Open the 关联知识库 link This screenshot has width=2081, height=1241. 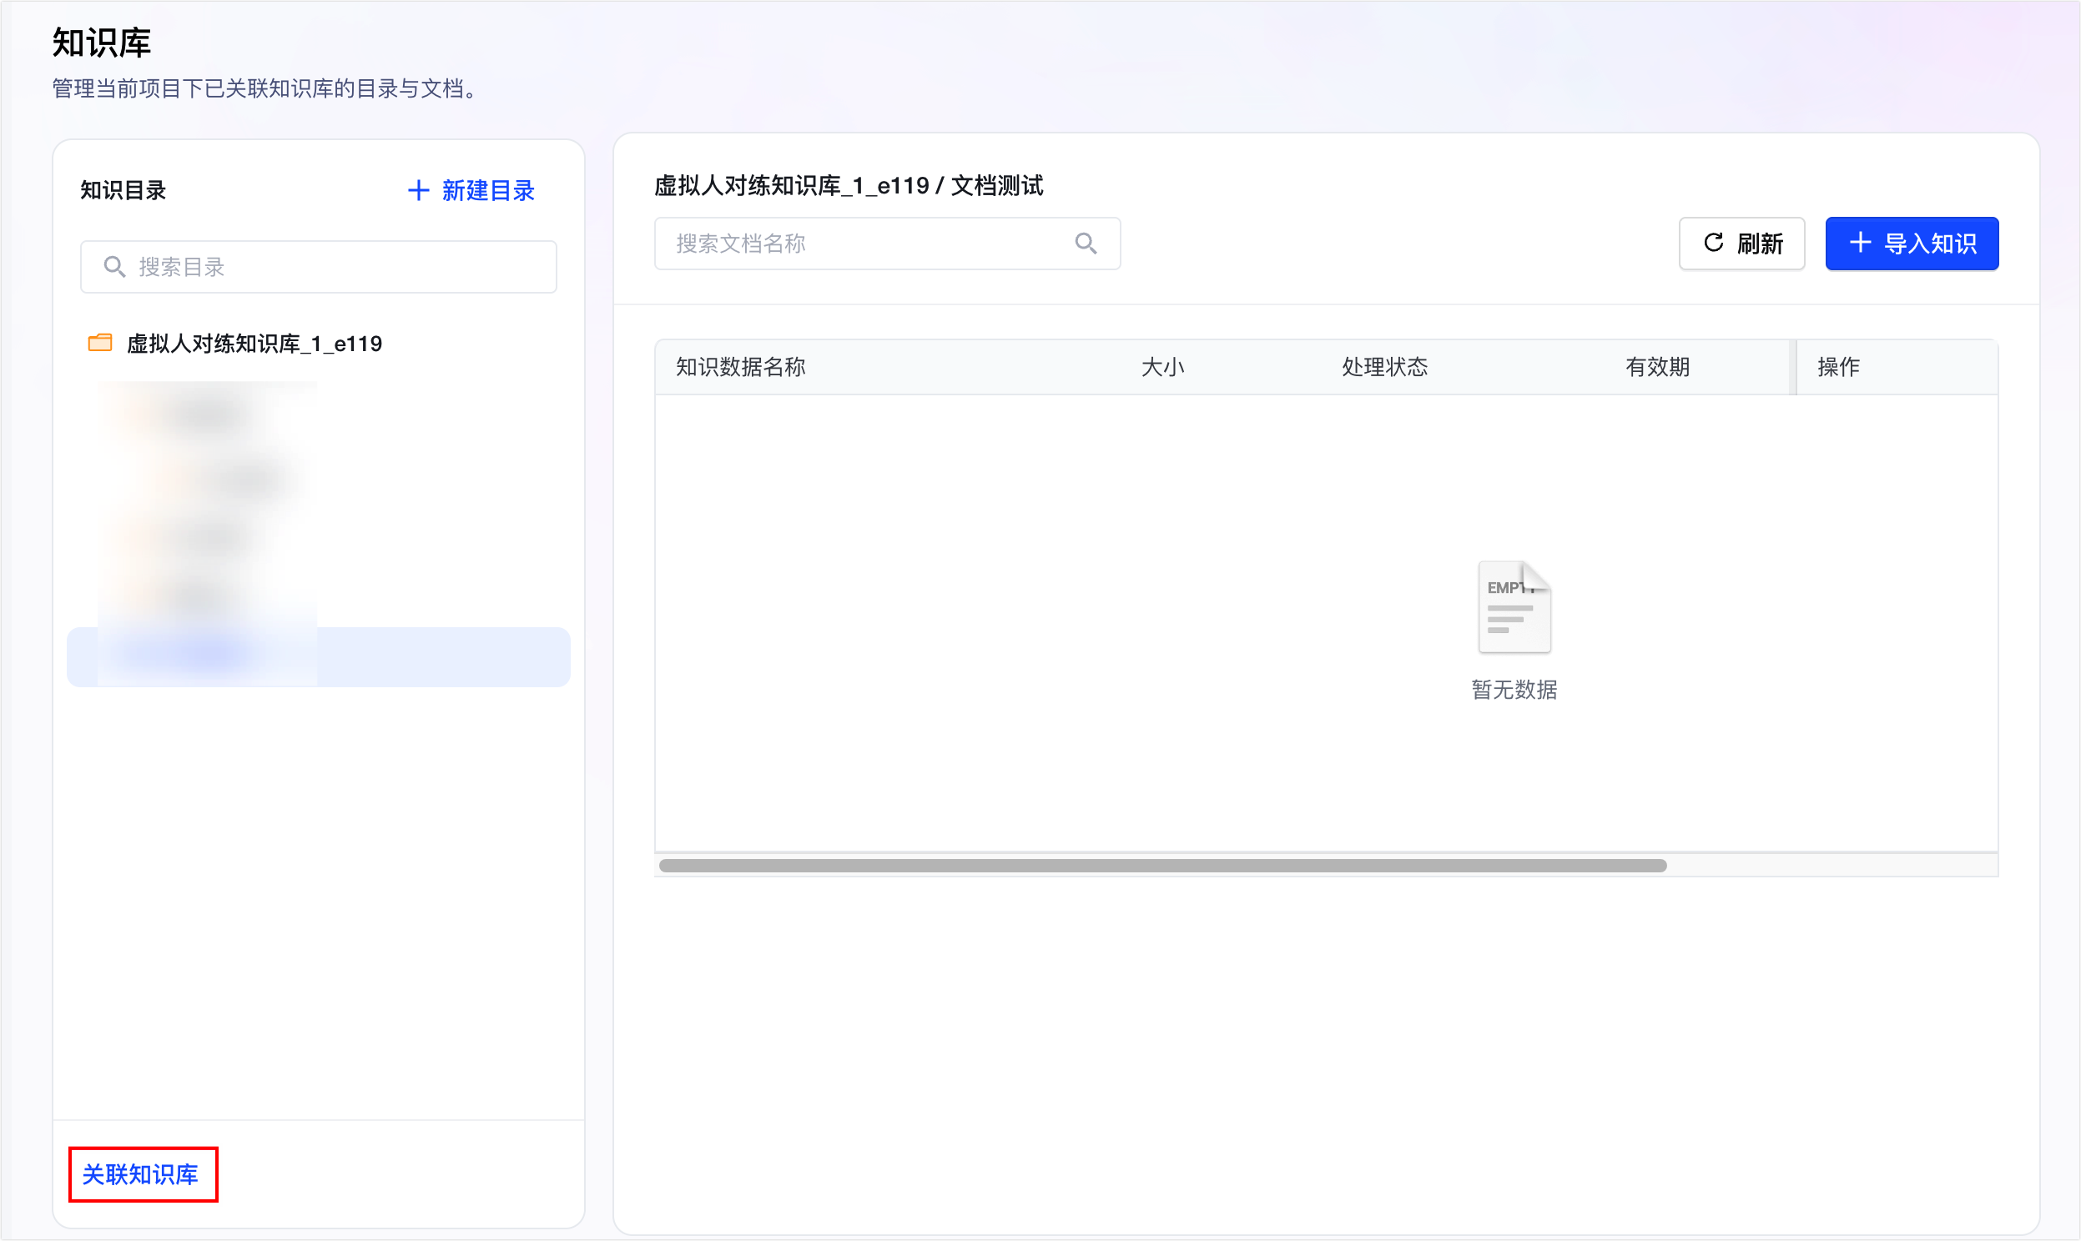point(140,1174)
